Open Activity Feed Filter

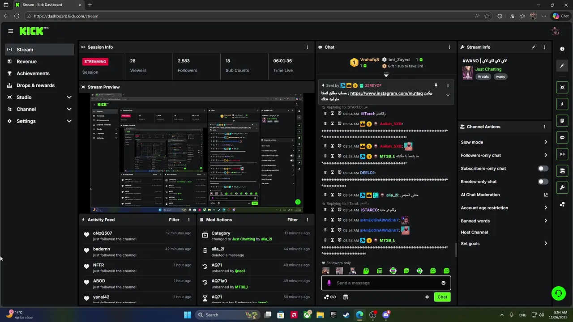pyautogui.click(x=174, y=220)
